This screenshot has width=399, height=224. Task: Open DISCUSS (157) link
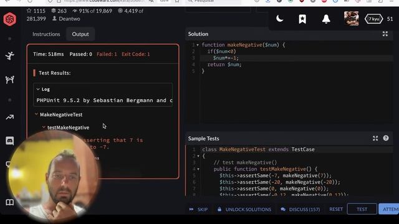[300, 210]
